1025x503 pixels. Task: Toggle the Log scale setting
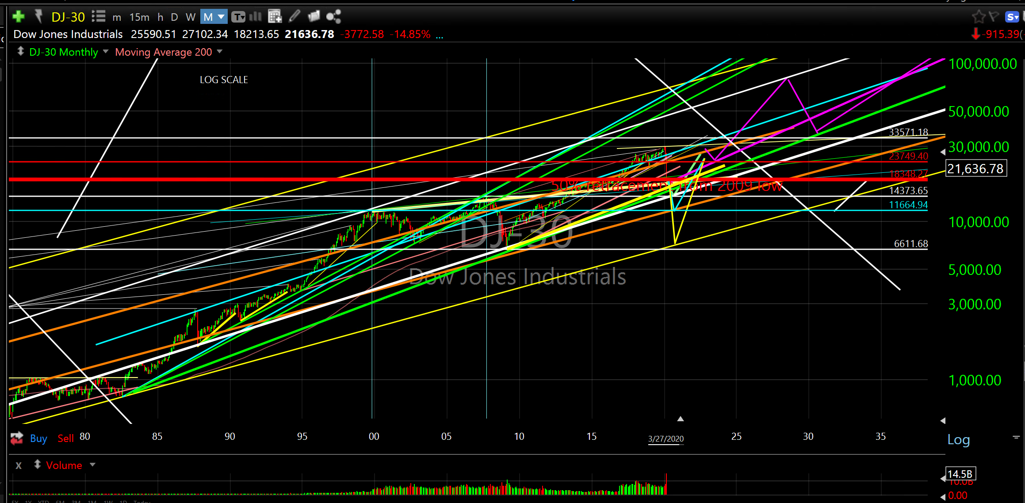pyautogui.click(x=958, y=439)
